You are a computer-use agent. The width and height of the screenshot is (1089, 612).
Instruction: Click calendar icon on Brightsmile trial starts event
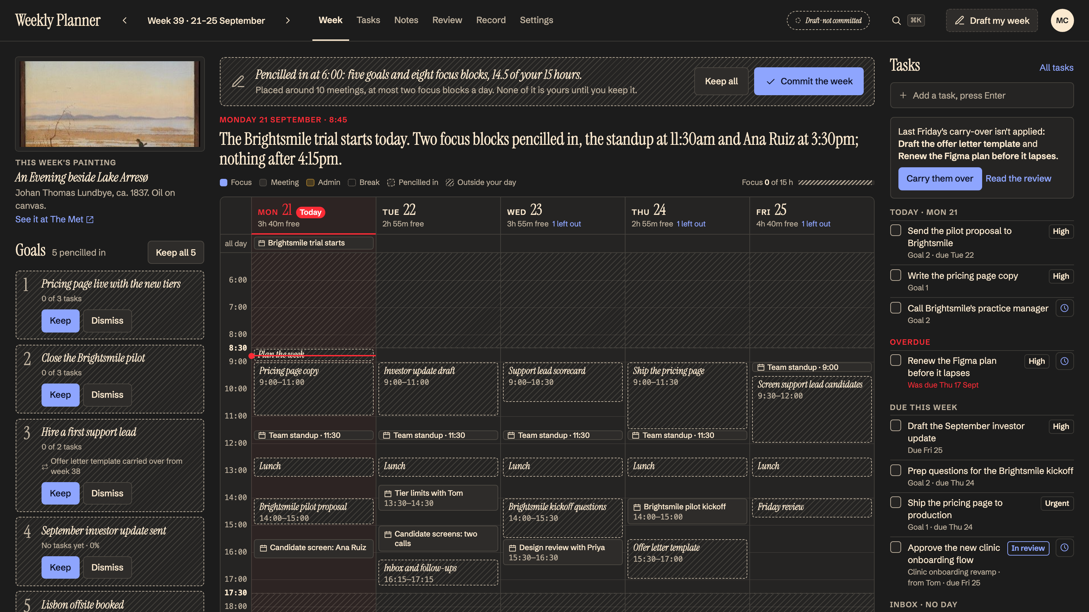click(262, 243)
